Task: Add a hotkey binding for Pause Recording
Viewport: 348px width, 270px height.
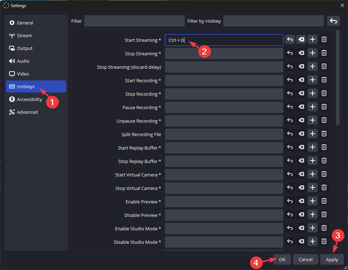Action: pyautogui.click(x=313, y=107)
